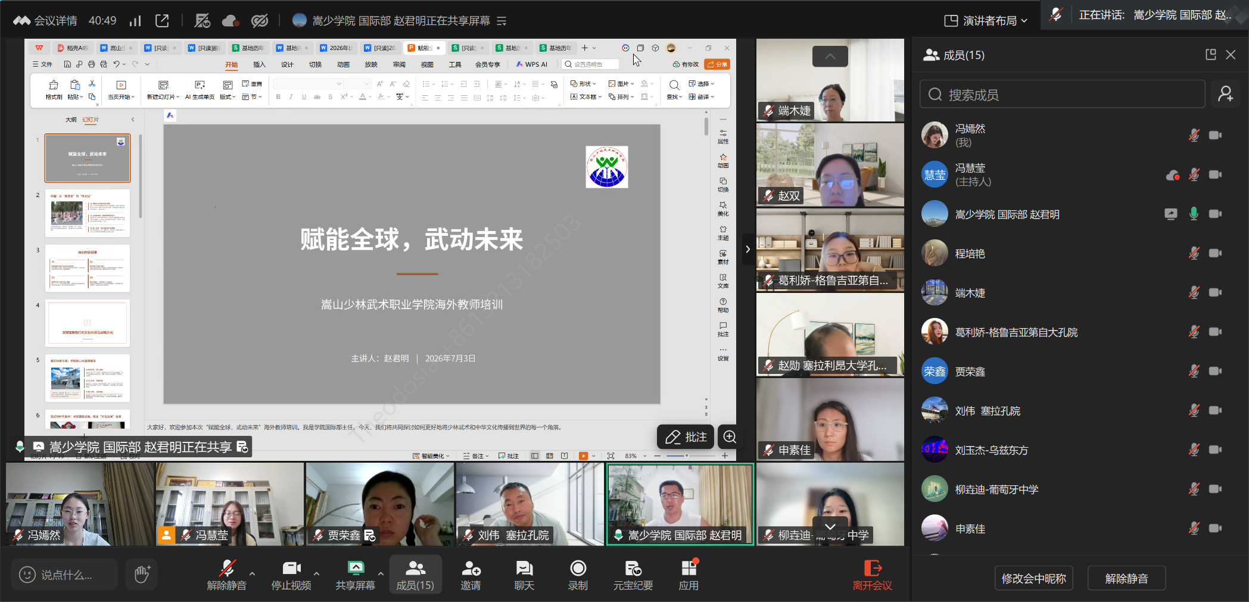Pop out the members panel
1249x602 pixels.
pyautogui.click(x=1210, y=55)
